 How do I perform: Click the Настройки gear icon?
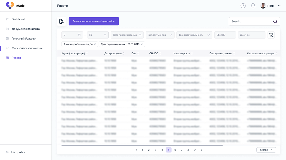tap(7, 152)
